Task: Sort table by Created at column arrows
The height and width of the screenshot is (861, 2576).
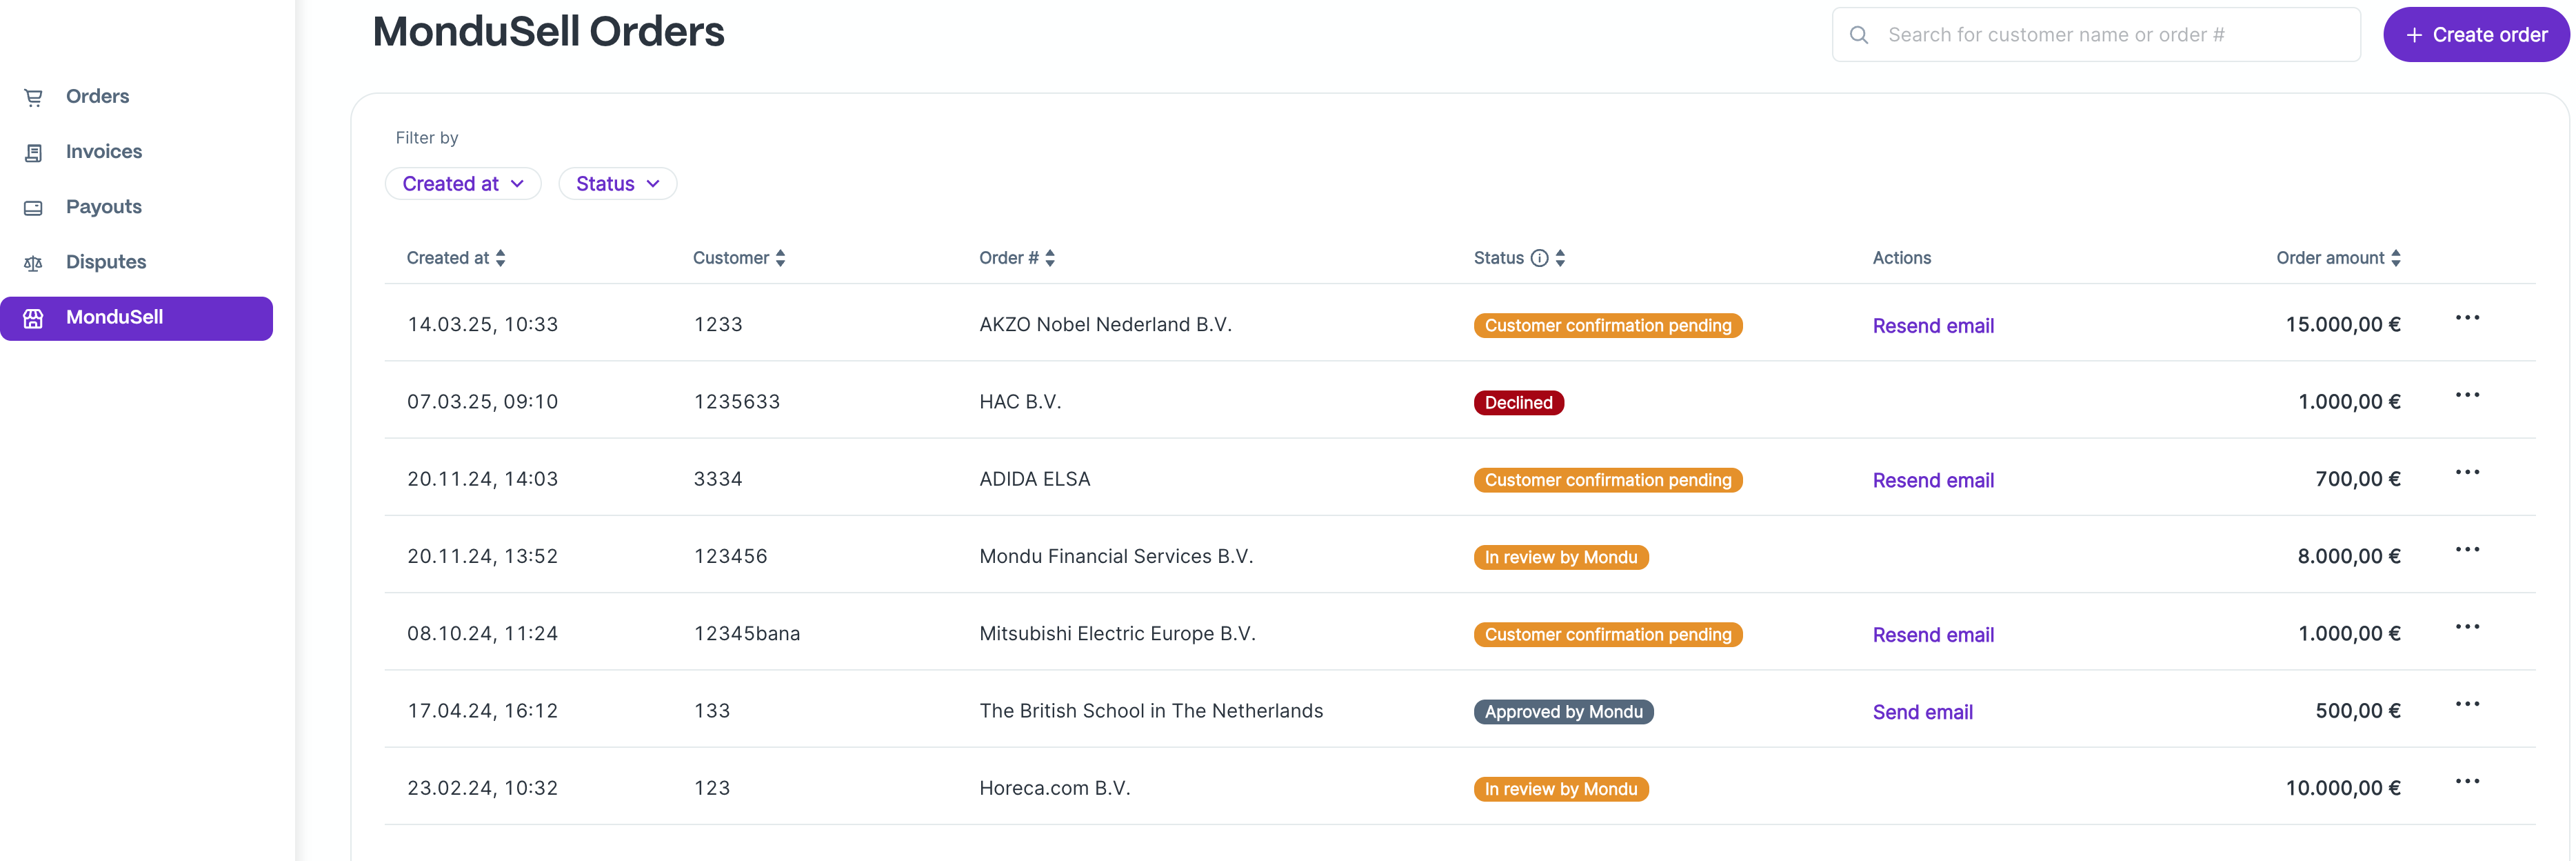Action: point(501,258)
